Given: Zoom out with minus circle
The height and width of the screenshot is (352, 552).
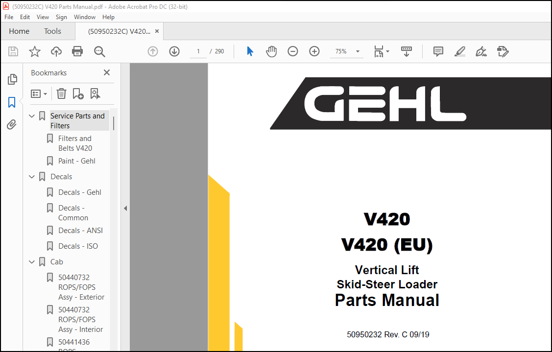Looking at the screenshot, I should click(292, 51).
